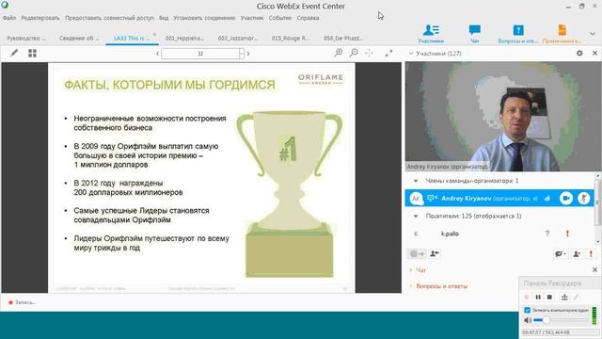
Task: Switch to the 003_Jazzamor tab
Action: [238, 38]
